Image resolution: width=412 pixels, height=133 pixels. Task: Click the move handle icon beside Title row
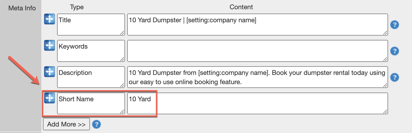tap(49, 19)
